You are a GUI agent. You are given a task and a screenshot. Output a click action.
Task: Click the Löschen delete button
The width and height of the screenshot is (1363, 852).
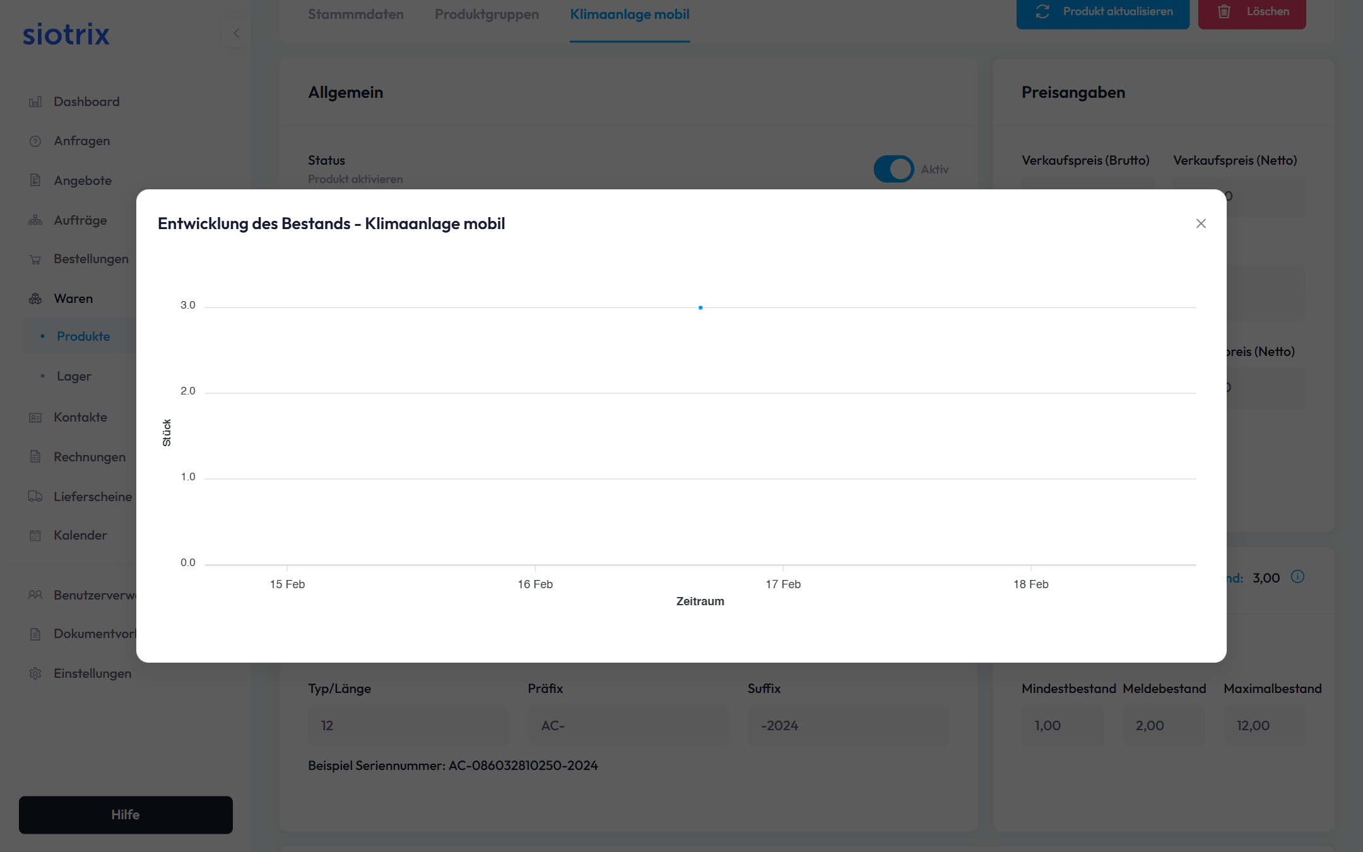[x=1252, y=12]
